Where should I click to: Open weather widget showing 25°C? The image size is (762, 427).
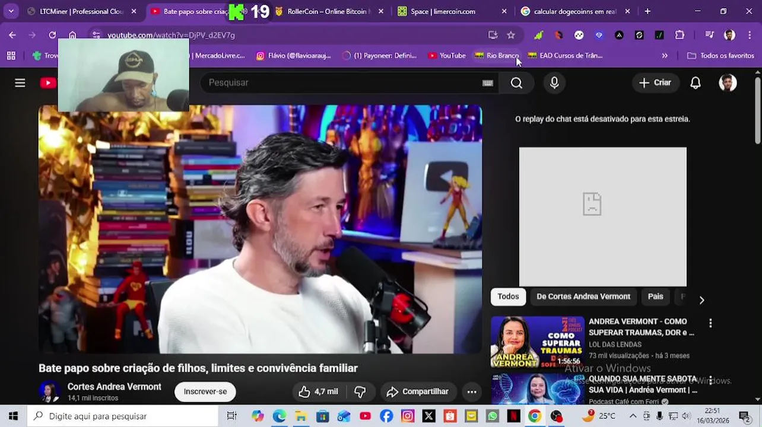point(599,416)
